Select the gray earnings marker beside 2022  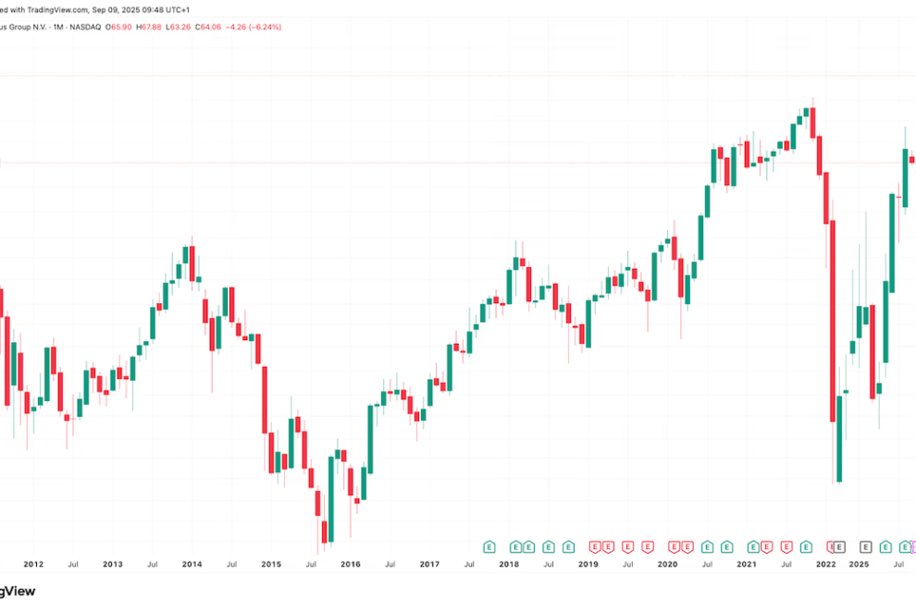(839, 547)
